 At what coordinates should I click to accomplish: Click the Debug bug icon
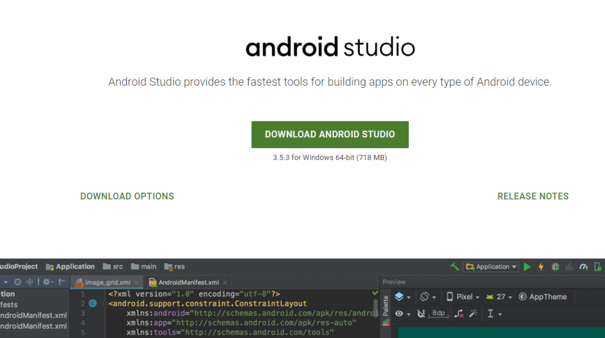click(x=555, y=267)
